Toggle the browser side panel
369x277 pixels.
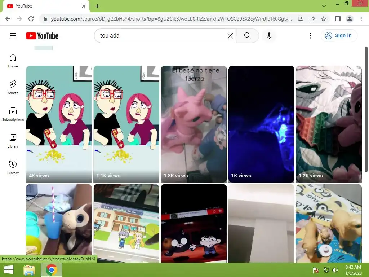click(338, 19)
